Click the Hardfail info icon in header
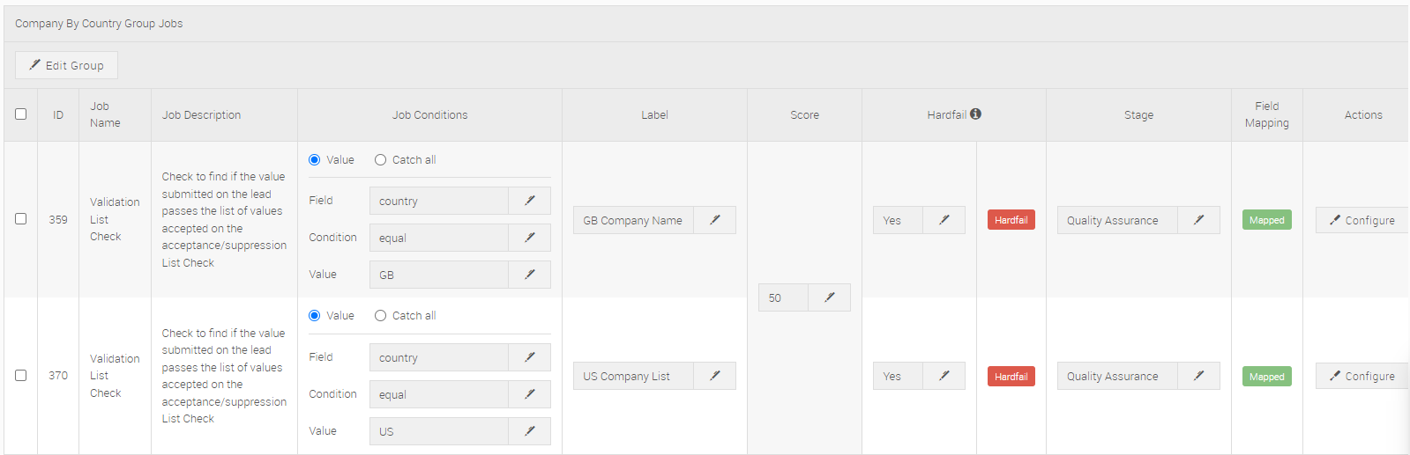This screenshot has width=1410, height=455. tap(975, 114)
